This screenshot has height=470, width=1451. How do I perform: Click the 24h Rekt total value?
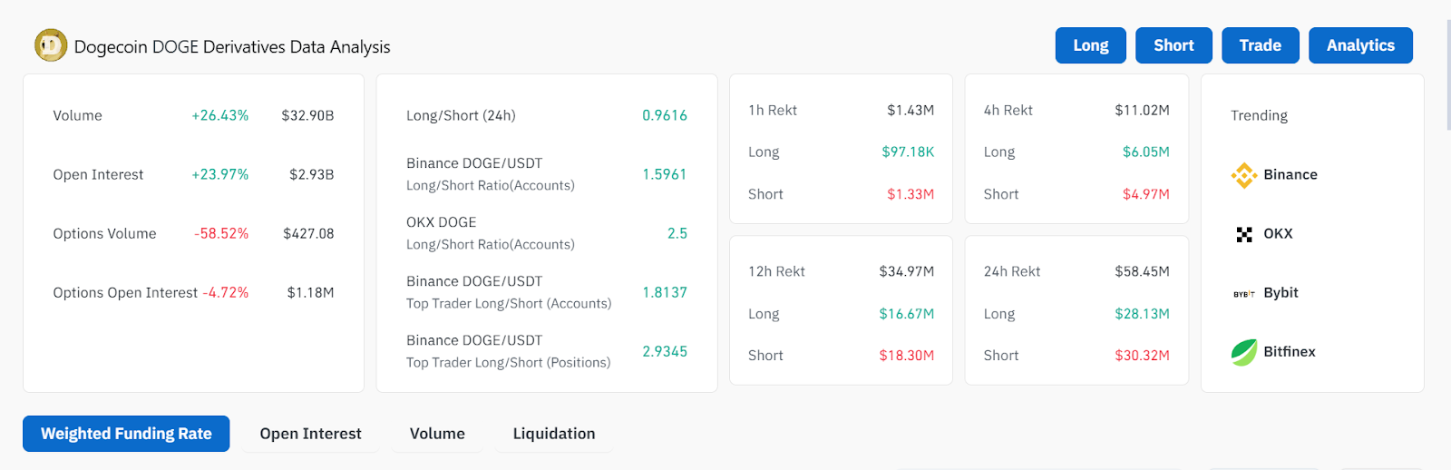[1141, 271]
